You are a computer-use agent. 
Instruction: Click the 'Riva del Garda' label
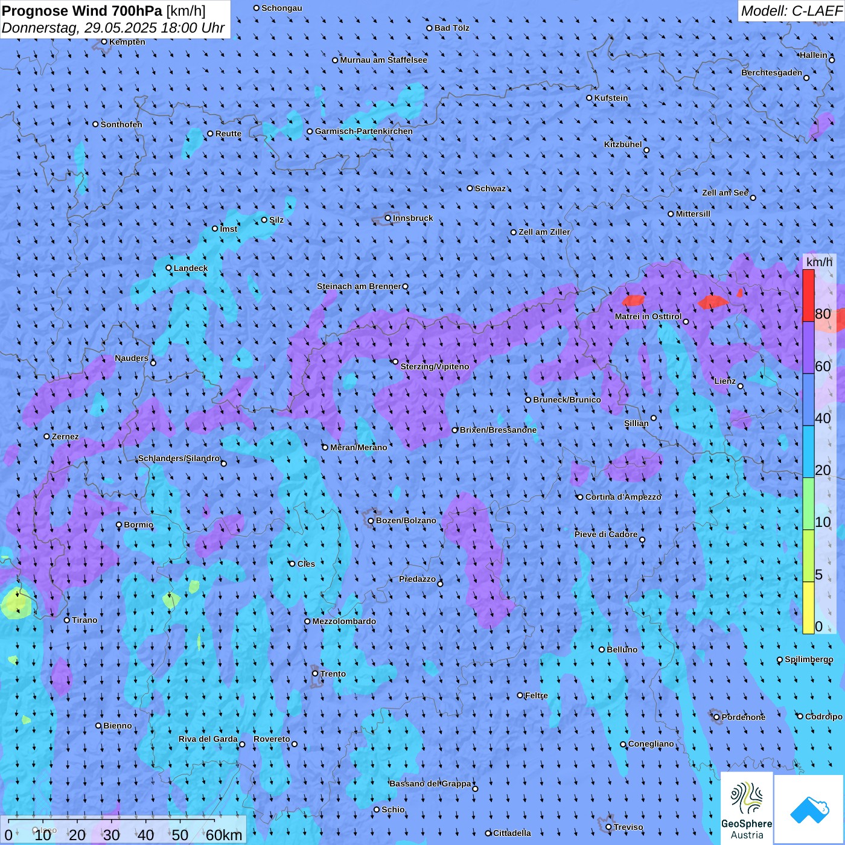click(208, 739)
